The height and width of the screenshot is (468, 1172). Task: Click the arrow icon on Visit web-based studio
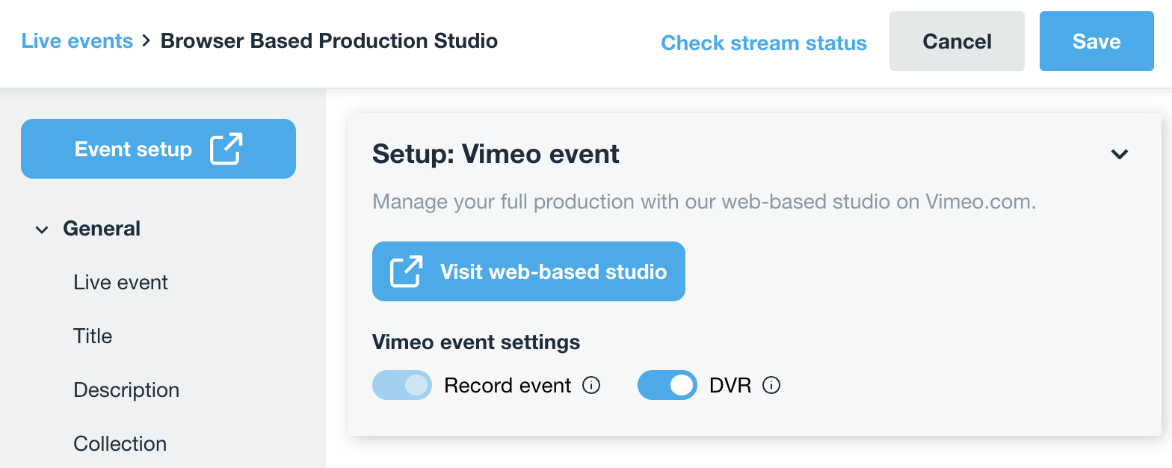pyautogui.click(x=407, y=271)
